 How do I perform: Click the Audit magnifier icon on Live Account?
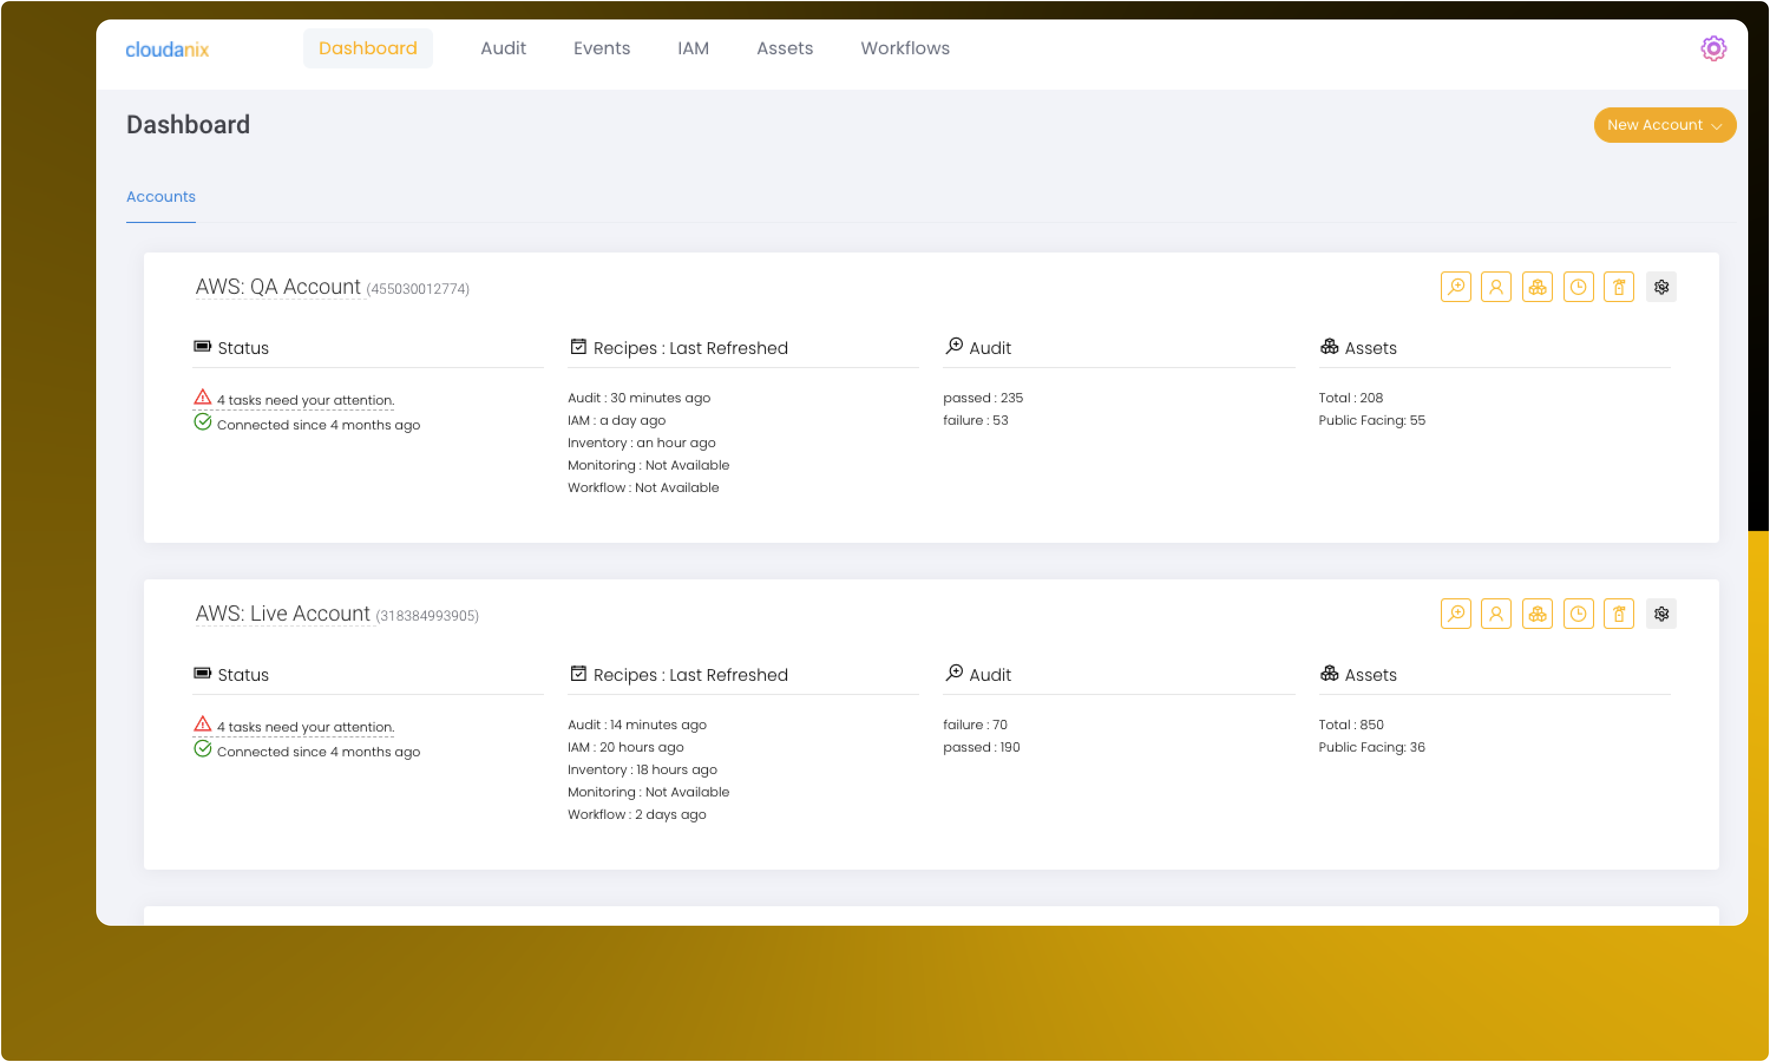point(1456,613)
